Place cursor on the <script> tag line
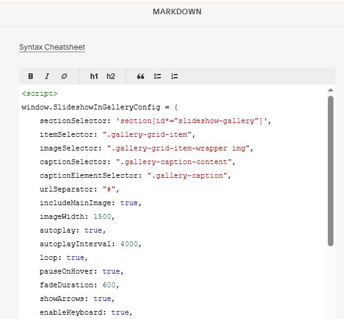 coord(40,94)
